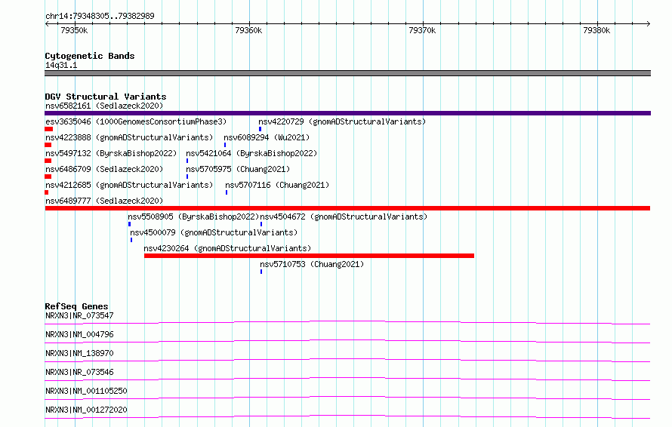The height and width of the screenshot is (427, 672).
Task: Click nsv5707116 (Chuang2021) label
Action: (x=277, y=185)
